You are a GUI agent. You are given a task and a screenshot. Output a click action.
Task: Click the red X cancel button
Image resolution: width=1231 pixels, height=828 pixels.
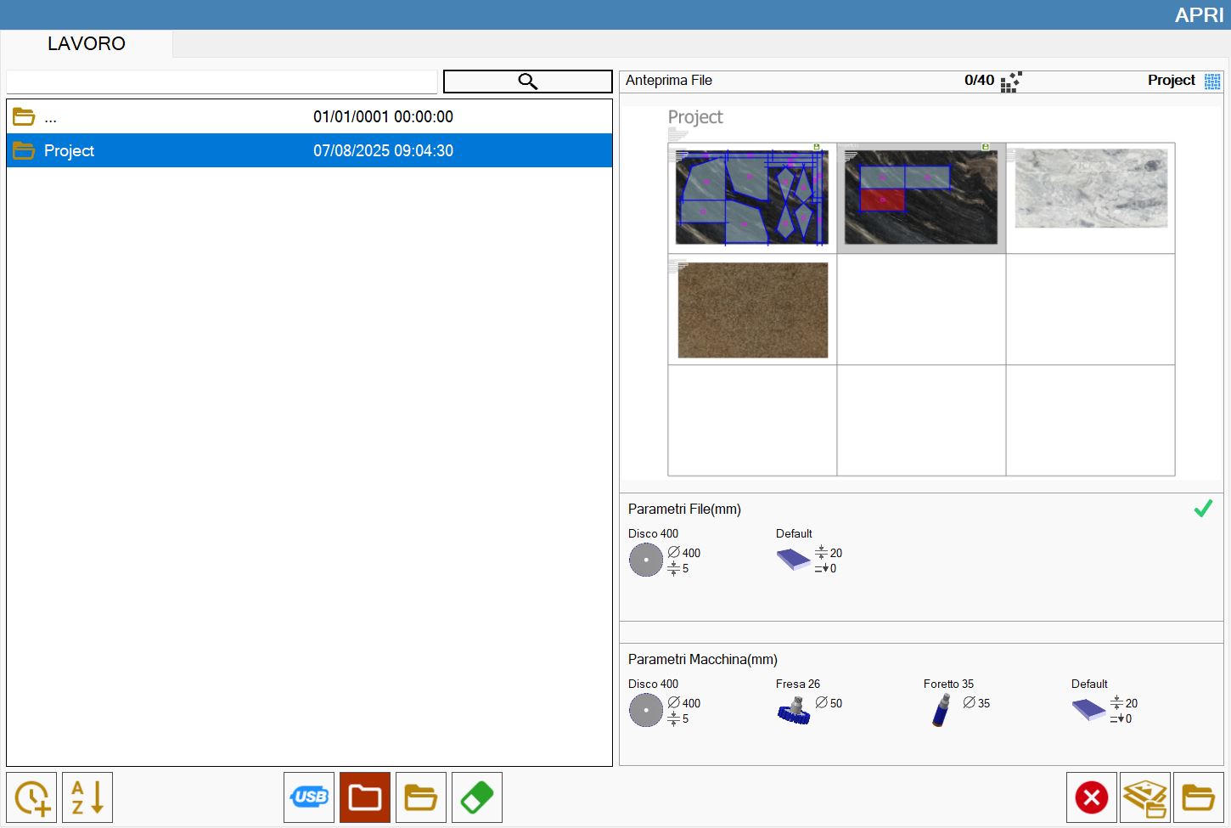pyautogui.click(x=1092, y=797)
